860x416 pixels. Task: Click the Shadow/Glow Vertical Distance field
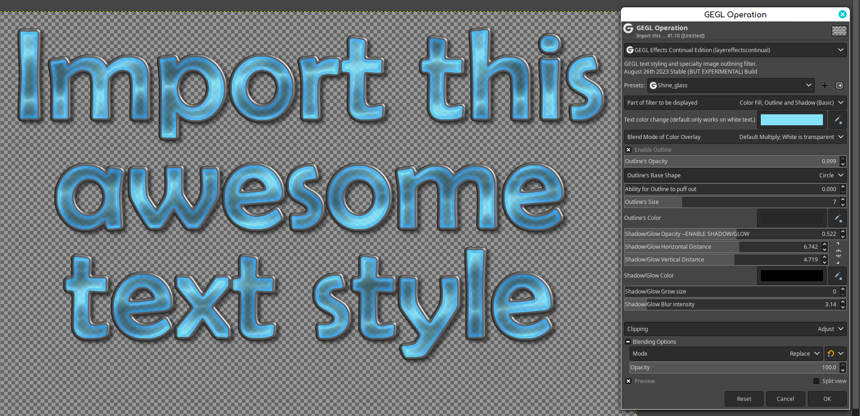pyautogui.click(x=722, y=260)
